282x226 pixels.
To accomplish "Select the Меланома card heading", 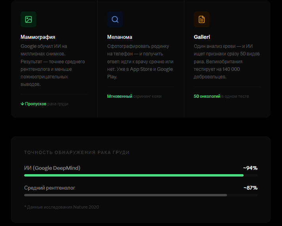I will pos(119,37).
